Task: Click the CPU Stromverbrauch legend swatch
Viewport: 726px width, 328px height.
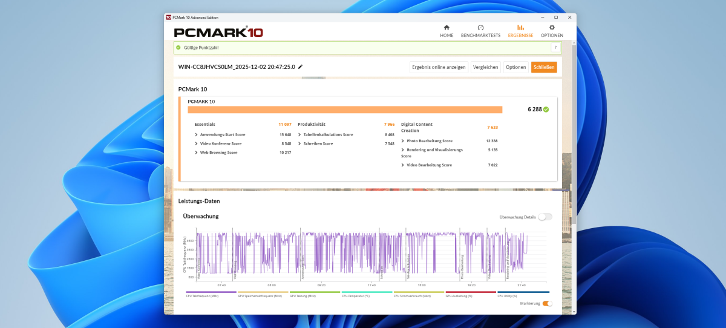Action: [x=419, y=292]
